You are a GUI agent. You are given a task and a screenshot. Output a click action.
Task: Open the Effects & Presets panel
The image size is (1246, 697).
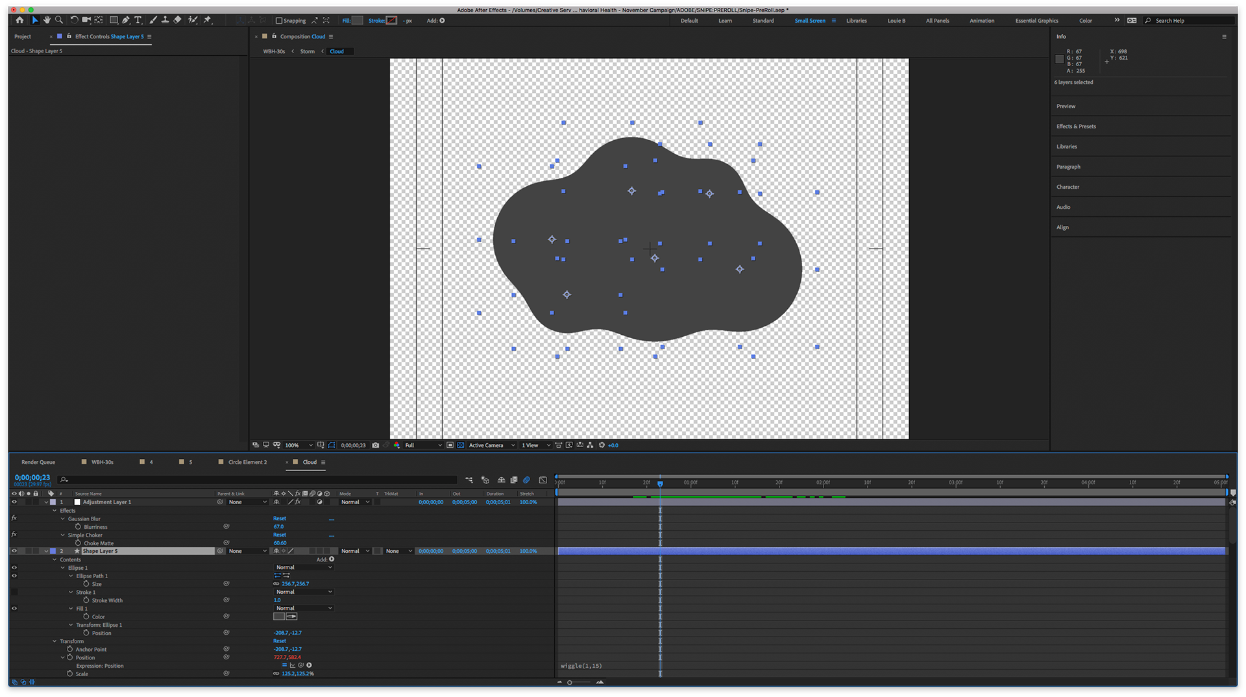1076,127
